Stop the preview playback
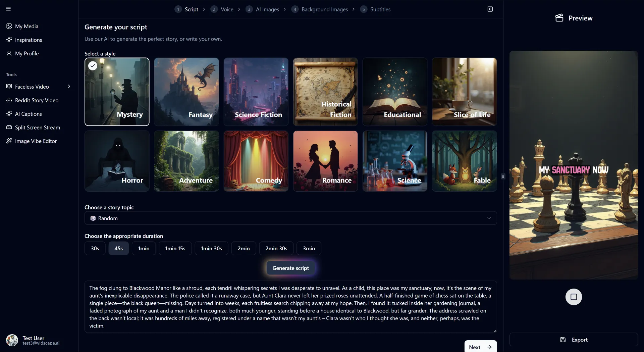 [x=574, y=297]
